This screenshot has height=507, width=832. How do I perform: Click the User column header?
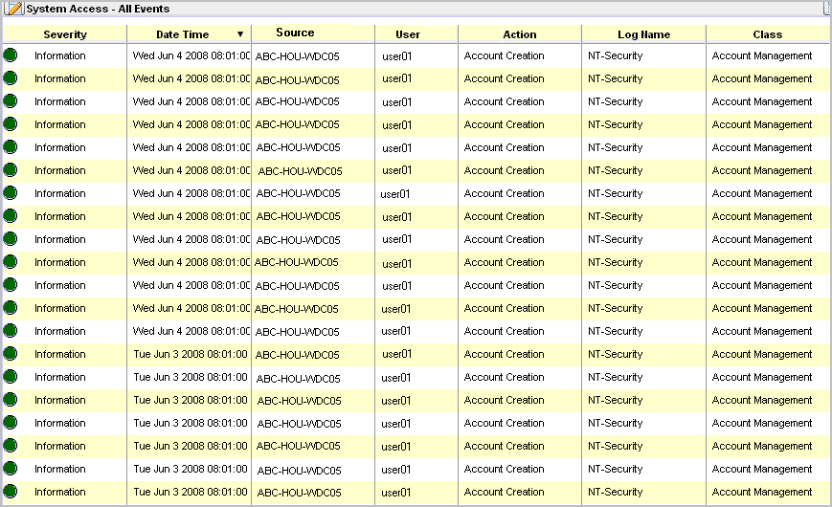click(408, 34)
